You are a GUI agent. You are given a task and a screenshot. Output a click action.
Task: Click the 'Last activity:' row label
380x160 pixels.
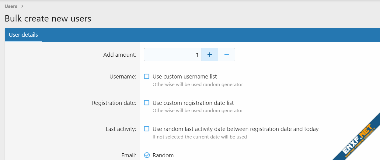121,129
